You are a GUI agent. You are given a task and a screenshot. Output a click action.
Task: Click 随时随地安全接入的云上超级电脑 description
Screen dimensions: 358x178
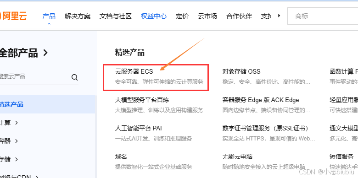tap(264, 167)
